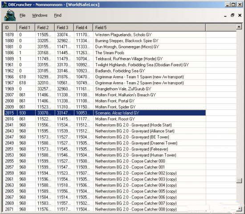
Task: Close the inner WorldSafeLocs document window
Action: (x=240, y=15)
